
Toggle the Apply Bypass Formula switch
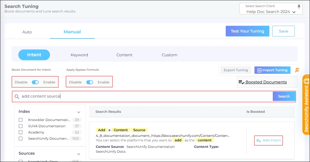coord(89,82)
